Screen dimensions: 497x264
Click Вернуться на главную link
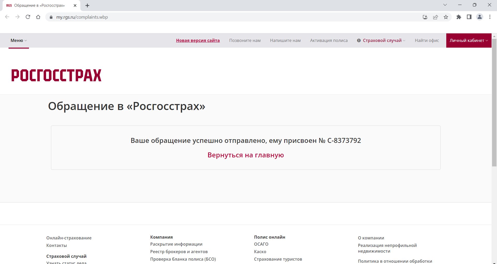pos(246,155)
